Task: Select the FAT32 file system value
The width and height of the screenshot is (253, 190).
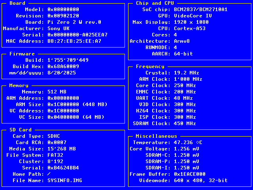Action: 55,155
